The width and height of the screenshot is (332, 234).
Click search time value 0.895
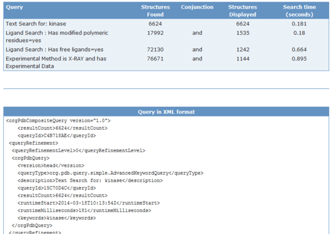point(299,59)
